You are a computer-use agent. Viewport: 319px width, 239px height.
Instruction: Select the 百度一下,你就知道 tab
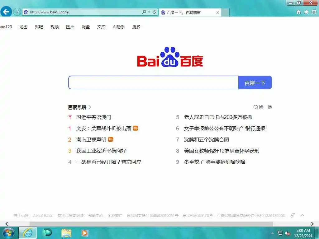pyautogui.click(x=190, y=12)
